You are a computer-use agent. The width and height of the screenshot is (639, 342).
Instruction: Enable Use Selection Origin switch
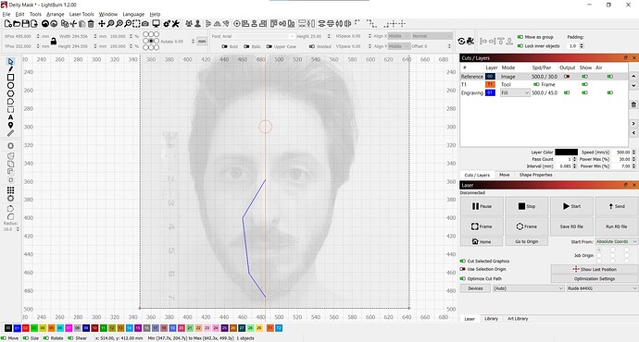point(462,269)
